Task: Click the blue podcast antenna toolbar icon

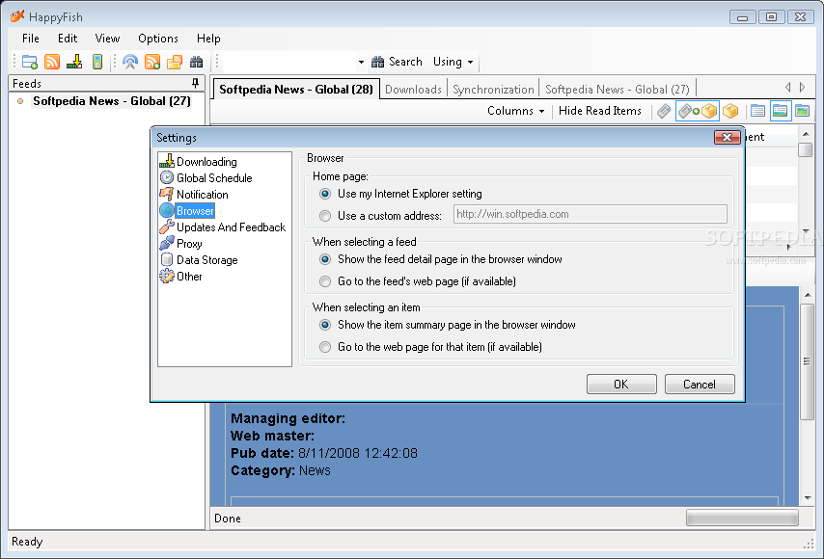Action: (130, 62)
